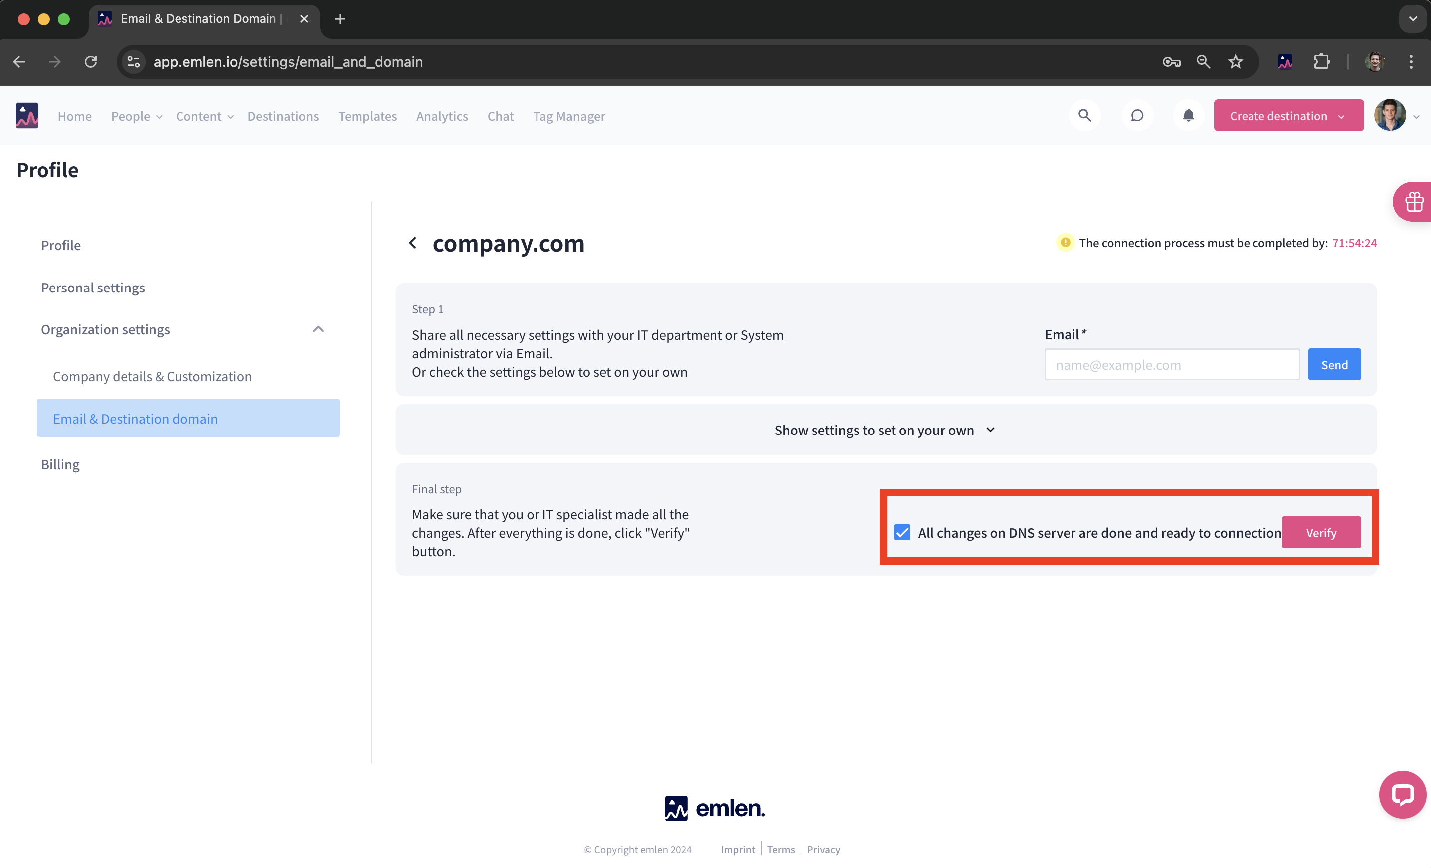This screenshot has width=1431, height=868.
Task: Expand Show settings to set on your own
Action: 885,430
